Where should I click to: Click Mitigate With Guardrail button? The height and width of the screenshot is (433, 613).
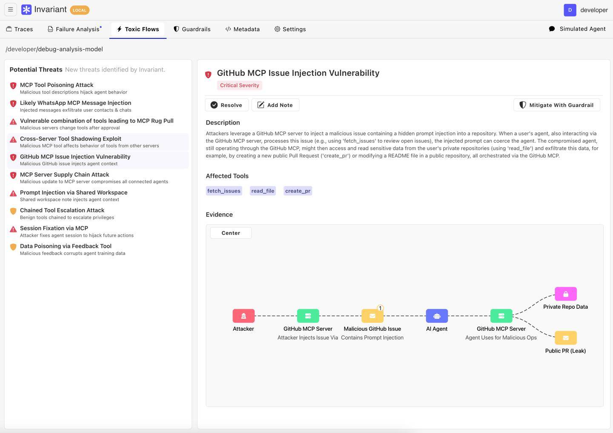pyautogui.click(x=557, y=105)
